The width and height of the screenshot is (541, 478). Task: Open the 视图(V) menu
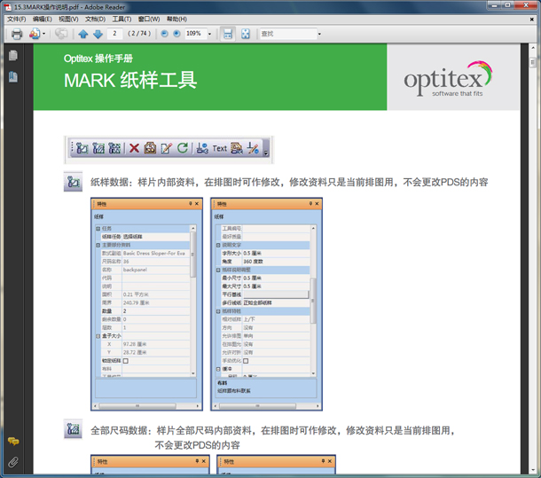coord(68,19)
